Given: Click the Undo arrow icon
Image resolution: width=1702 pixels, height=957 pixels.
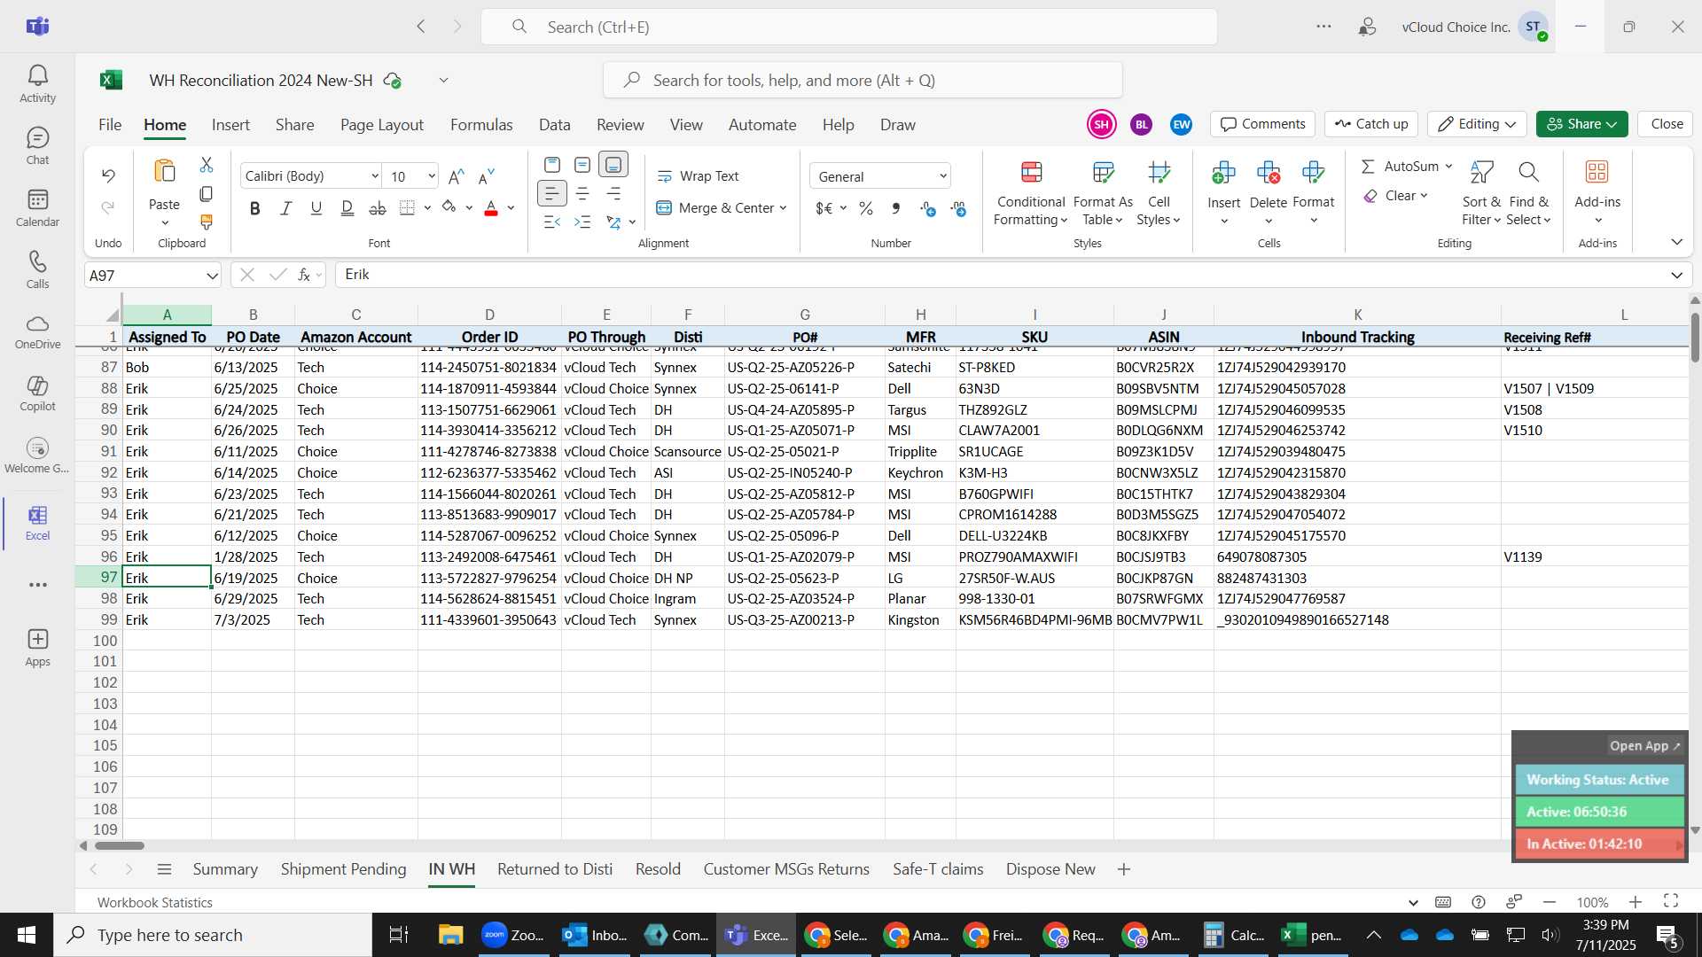Looking at the screenshot, I should [108, 175].
